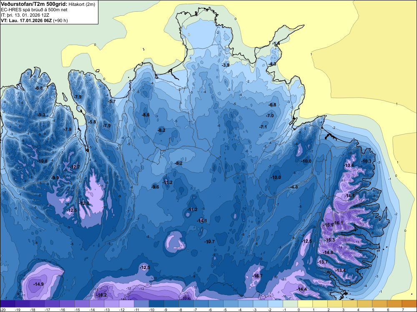The image size is (417, 312).
Task: Select the -5.8 temperature label
Action: tap(92, 122)
